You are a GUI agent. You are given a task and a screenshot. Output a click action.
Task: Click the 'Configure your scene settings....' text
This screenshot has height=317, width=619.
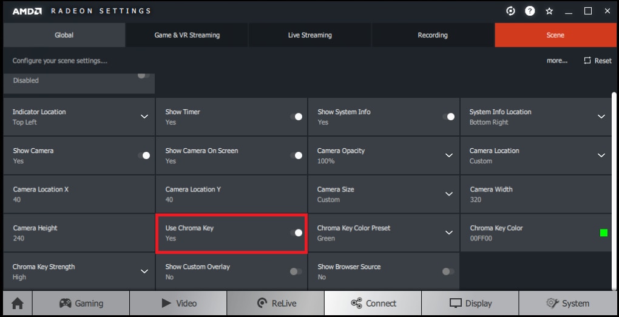60,61
